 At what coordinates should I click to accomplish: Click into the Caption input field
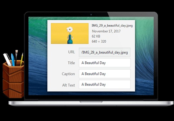(105, 74)
